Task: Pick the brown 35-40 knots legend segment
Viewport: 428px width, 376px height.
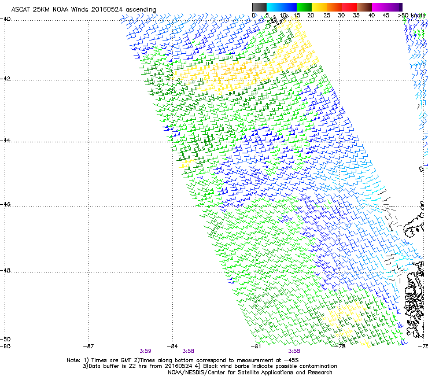Action: [364, 7]
